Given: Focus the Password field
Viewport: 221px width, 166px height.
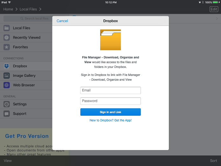Looking at the screenshot, I should (111, 101).
